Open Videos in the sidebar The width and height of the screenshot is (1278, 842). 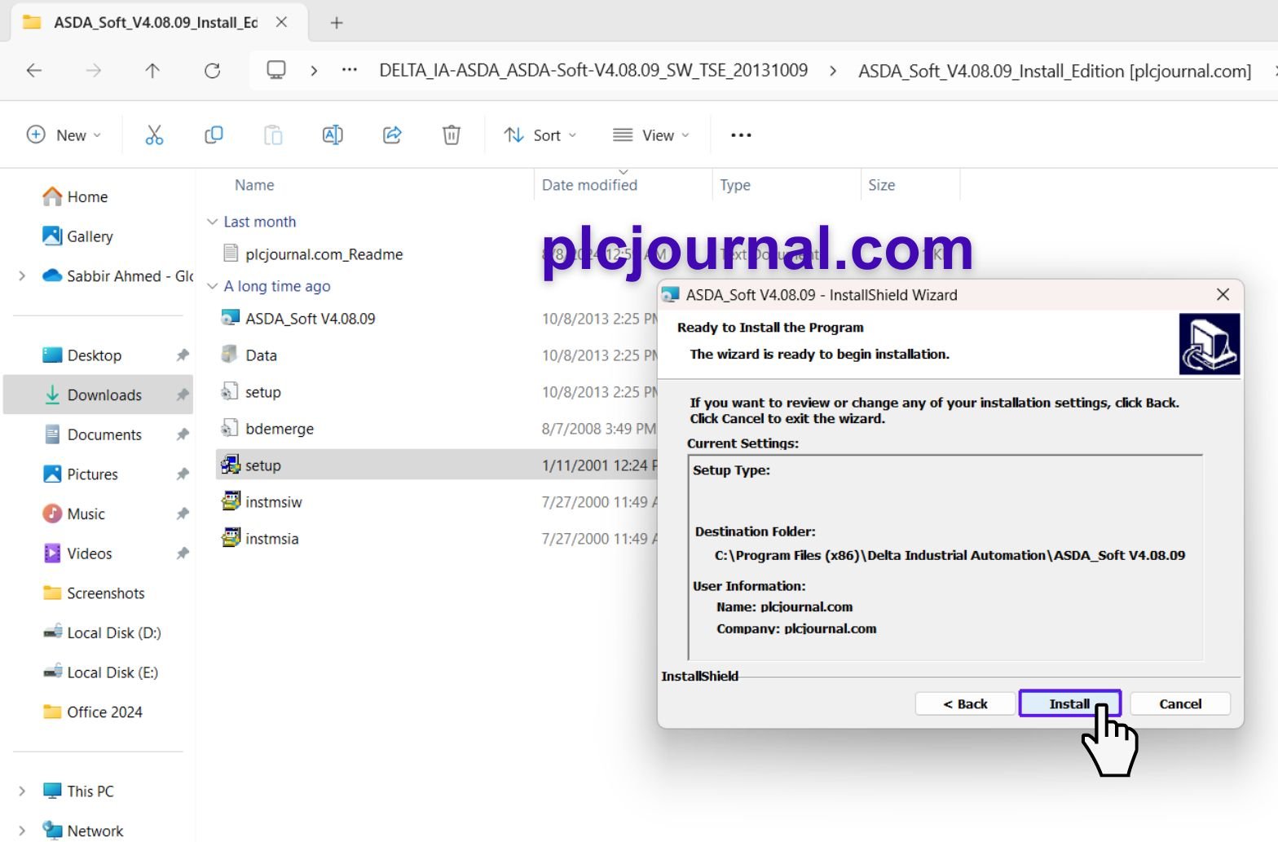[x=89, y=553]
